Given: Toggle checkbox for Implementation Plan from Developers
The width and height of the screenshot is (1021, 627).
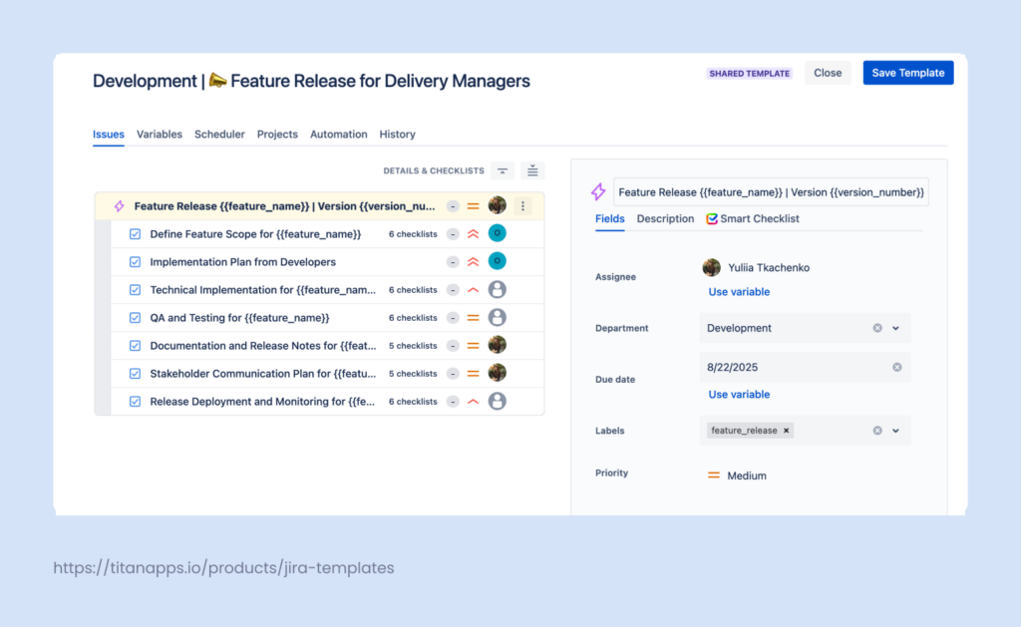Looking at the screenshot, I should click(x=135, y=262).
